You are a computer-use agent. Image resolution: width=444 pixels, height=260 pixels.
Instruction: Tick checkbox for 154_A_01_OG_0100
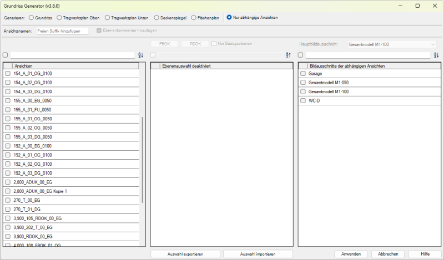pos(8,74)
